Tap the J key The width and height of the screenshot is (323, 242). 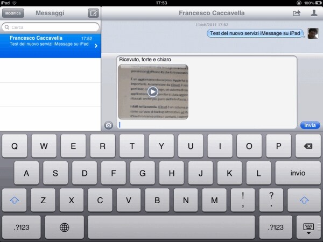pos(200,173)
